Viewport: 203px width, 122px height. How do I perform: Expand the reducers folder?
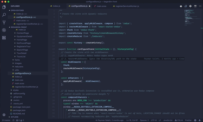pyautogui.click(x=19, y=67)
